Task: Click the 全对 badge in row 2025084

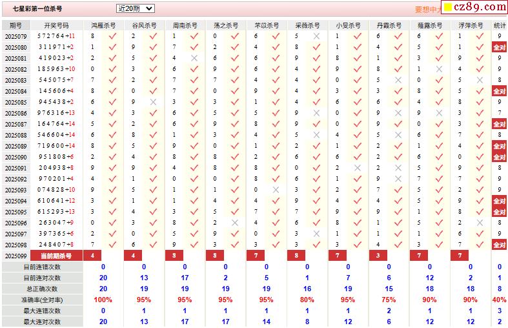Action: 499,91
